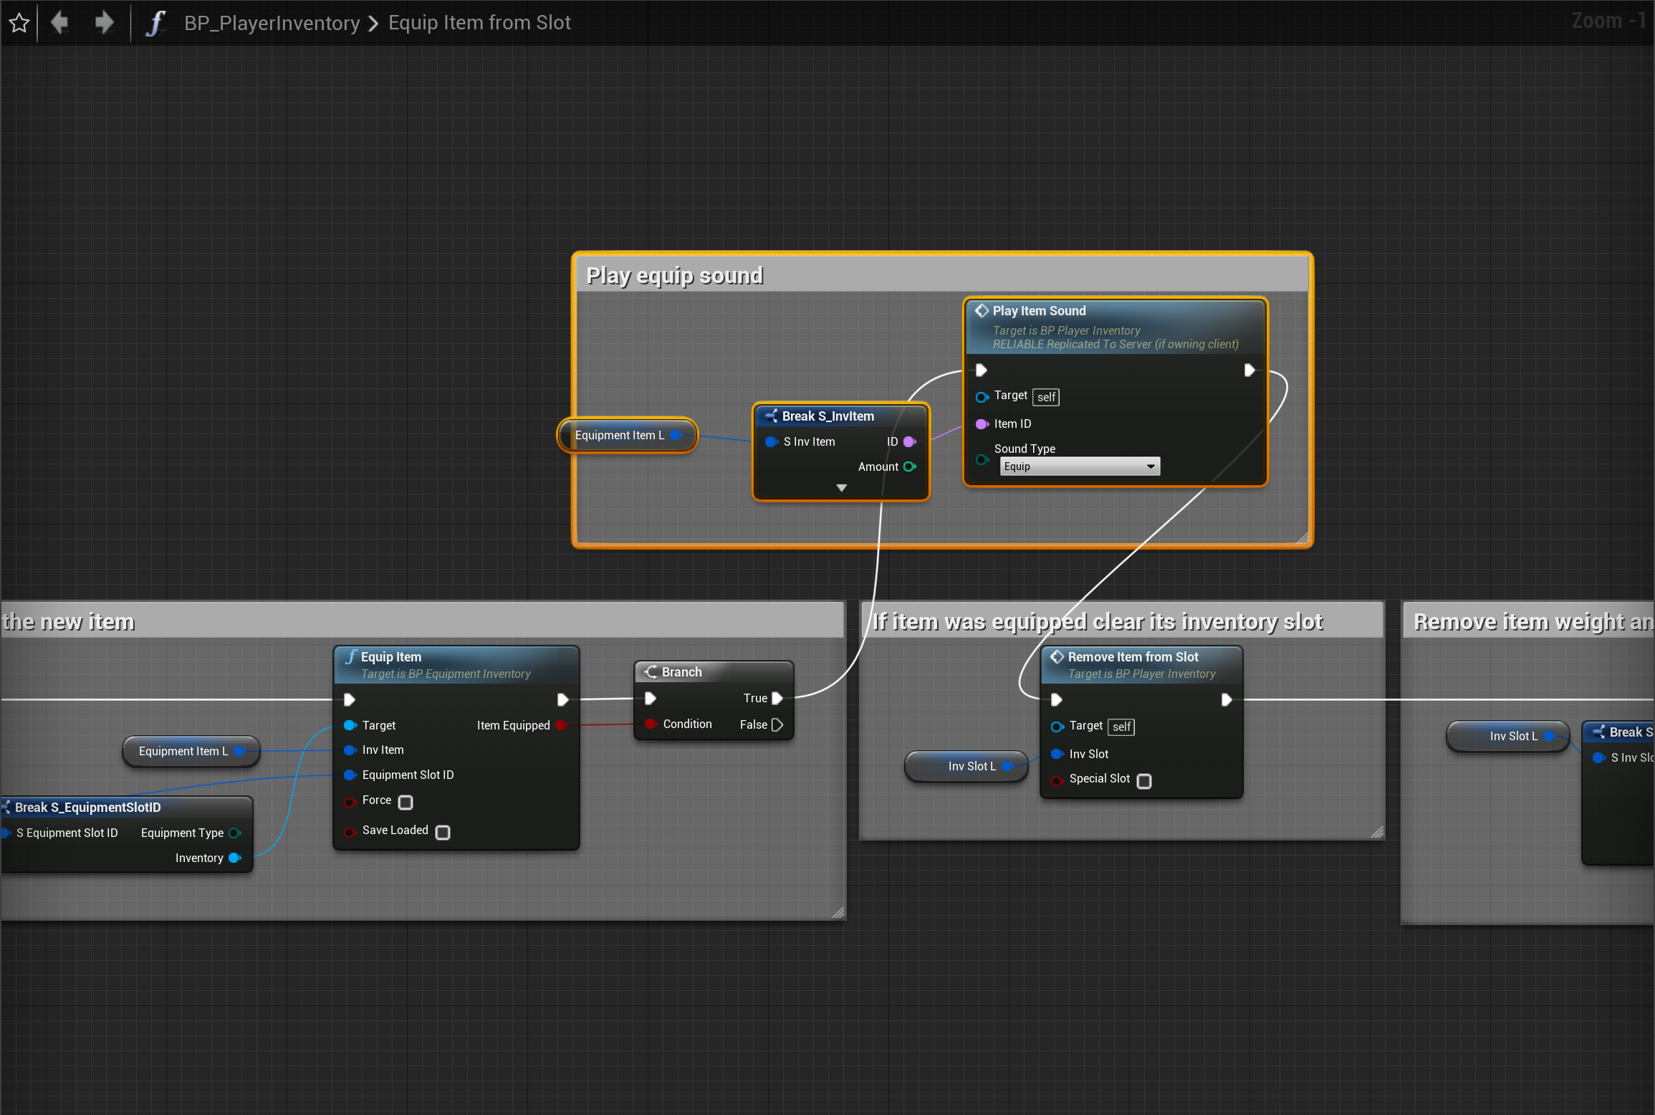Select Equip Item from Slot breadcrumb

tap(479, 23)
